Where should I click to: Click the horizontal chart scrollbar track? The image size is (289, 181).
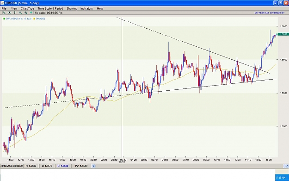[x=190, y=166]
